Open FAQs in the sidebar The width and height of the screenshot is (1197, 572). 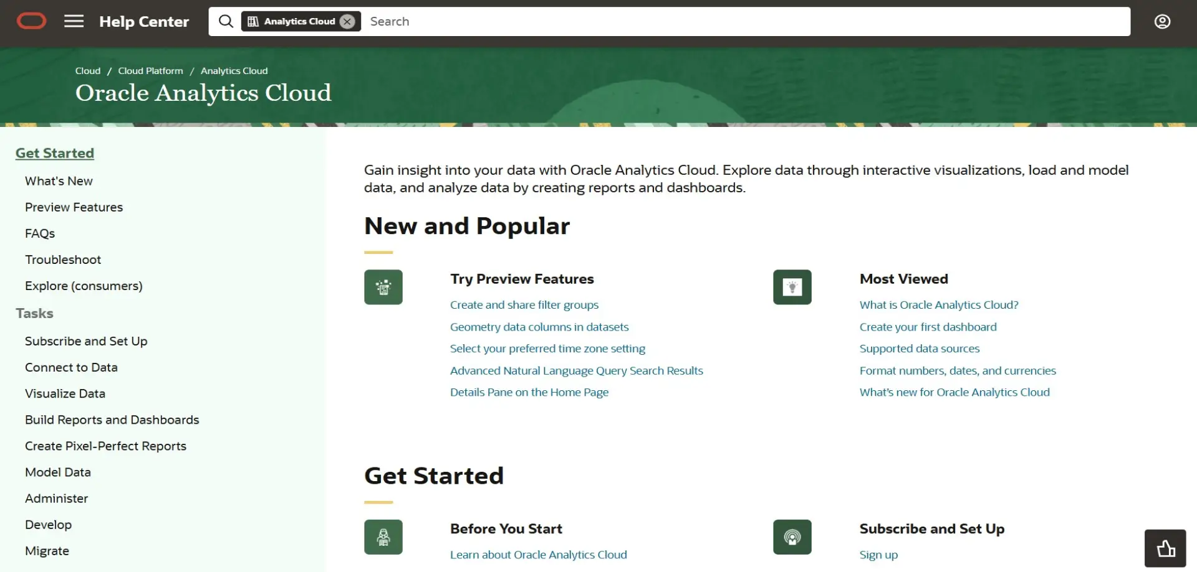pyautogui.click(x=40, y=233)
